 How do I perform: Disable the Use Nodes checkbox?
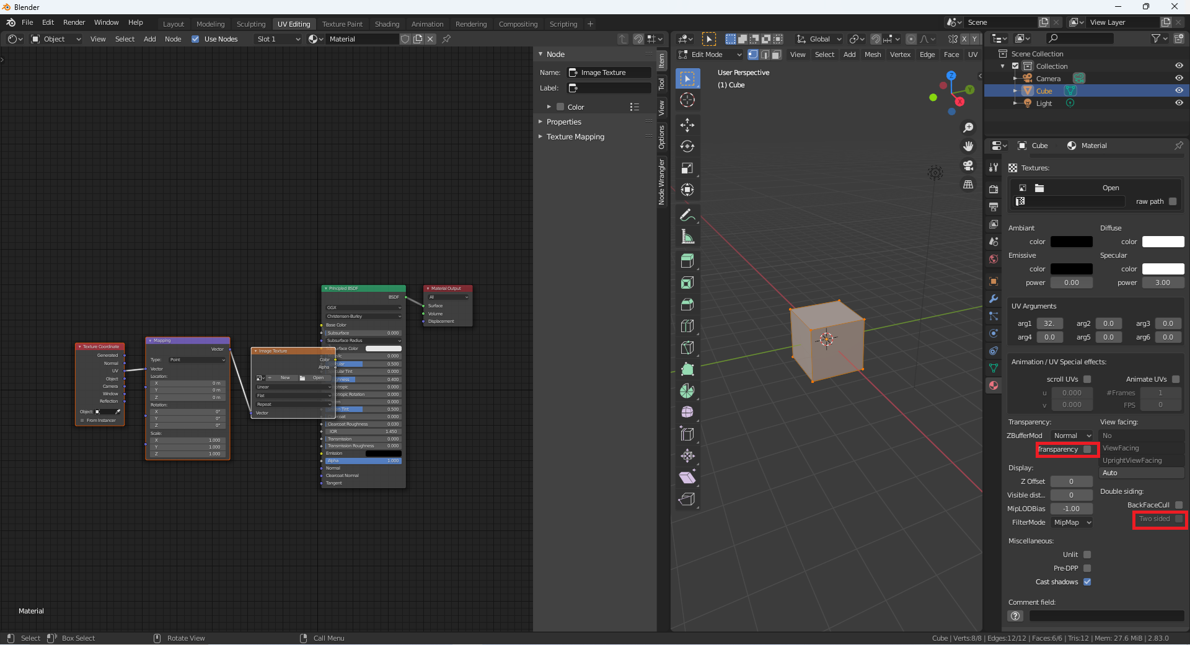(x=195, y=39)
